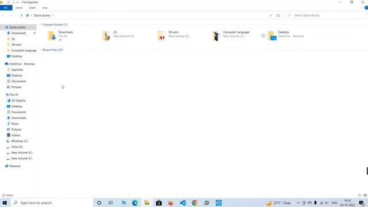Open the Computer Language frequent folder icon
Screen dimensions: 368x207
[x=216, y=36]
